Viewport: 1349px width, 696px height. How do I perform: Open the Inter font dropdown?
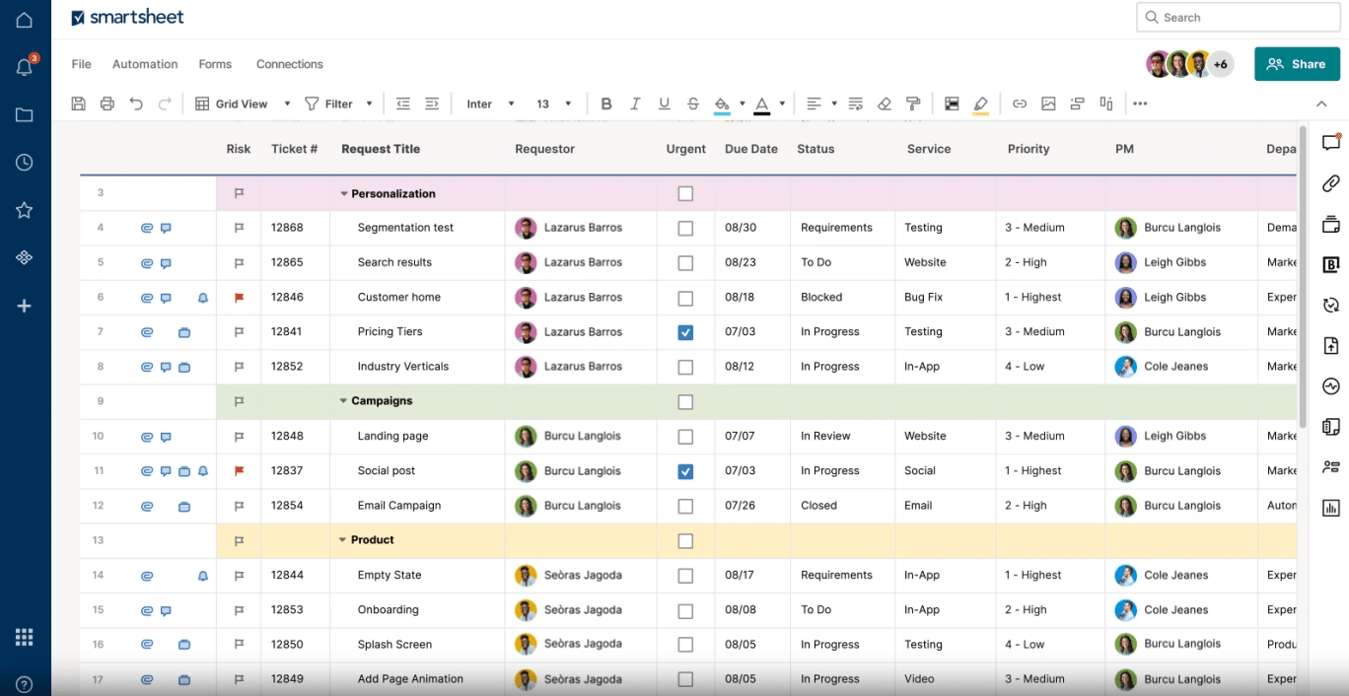coord(490,104)
